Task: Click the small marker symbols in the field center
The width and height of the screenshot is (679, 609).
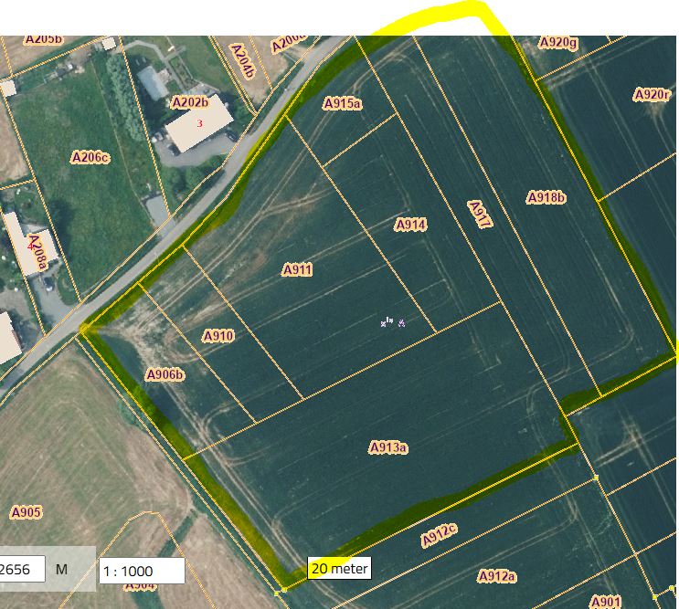Action: pyautogui.click(x=393, y=321)
